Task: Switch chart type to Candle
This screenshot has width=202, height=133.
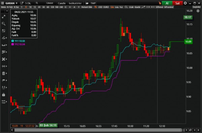Action: (x=62, y=3)
